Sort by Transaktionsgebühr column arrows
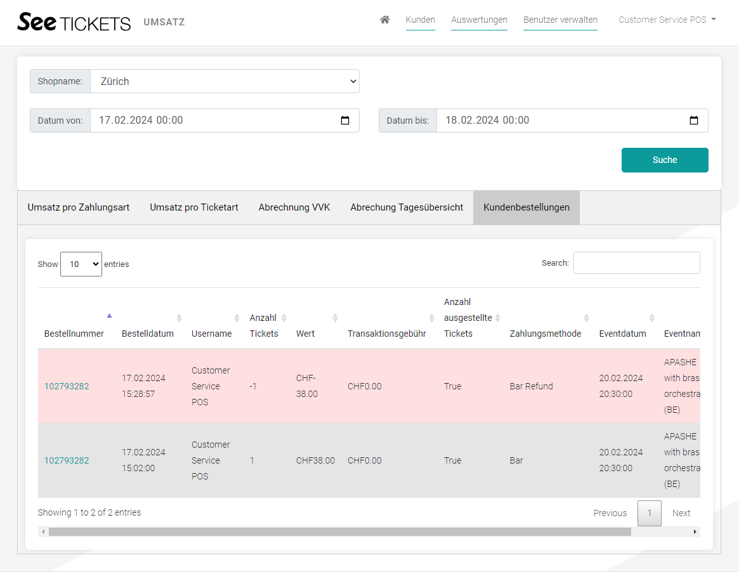The width and height of the screenshot is (739, 572). tap(431, 318)
